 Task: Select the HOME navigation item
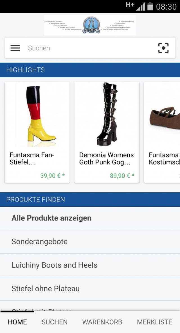pos(17,322)
